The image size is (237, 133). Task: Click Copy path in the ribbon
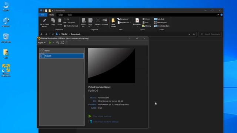[69, 23]
